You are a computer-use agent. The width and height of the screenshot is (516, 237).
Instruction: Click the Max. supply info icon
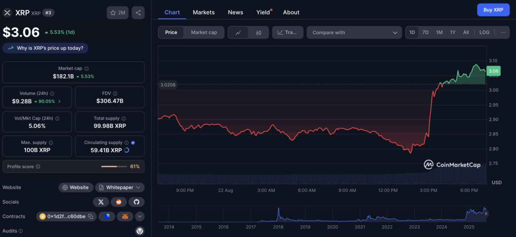click(51, 143)
